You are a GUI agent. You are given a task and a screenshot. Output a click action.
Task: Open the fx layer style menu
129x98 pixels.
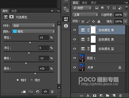(x=88, y=96)
